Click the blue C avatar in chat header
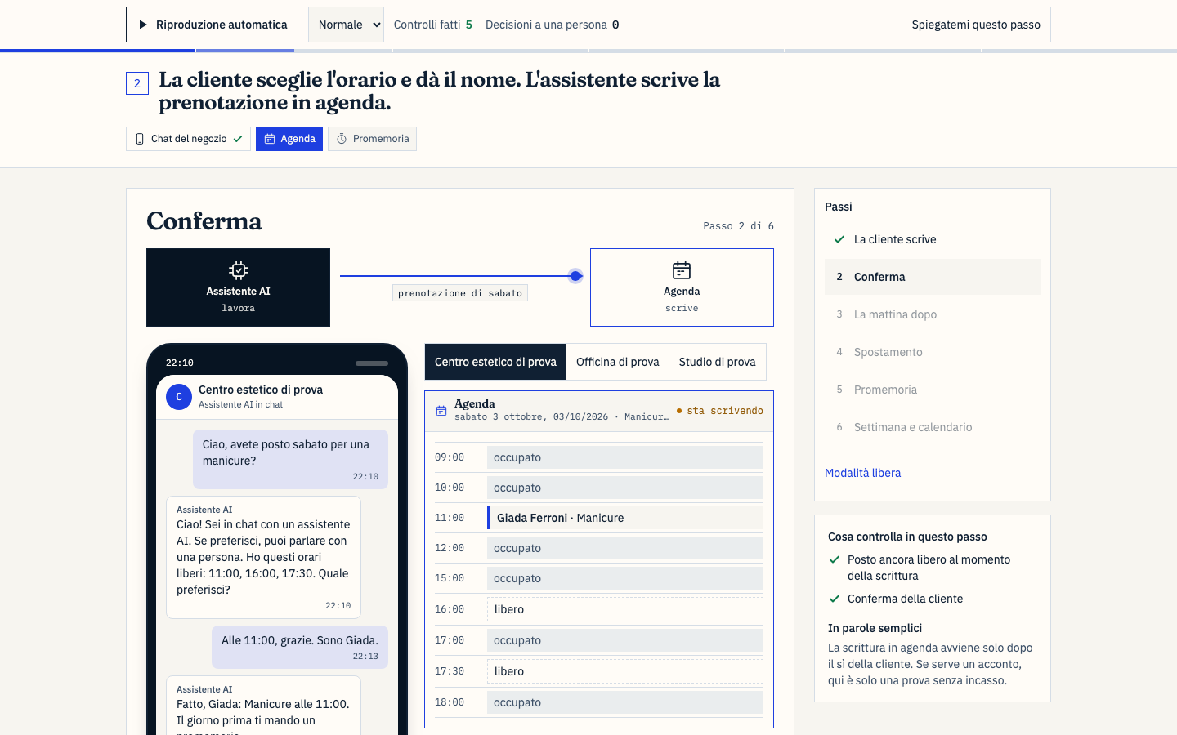This screenshot has width=1177, height=735. click(x=179, y=397)
